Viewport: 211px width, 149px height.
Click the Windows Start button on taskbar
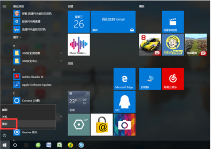point(4,145)
